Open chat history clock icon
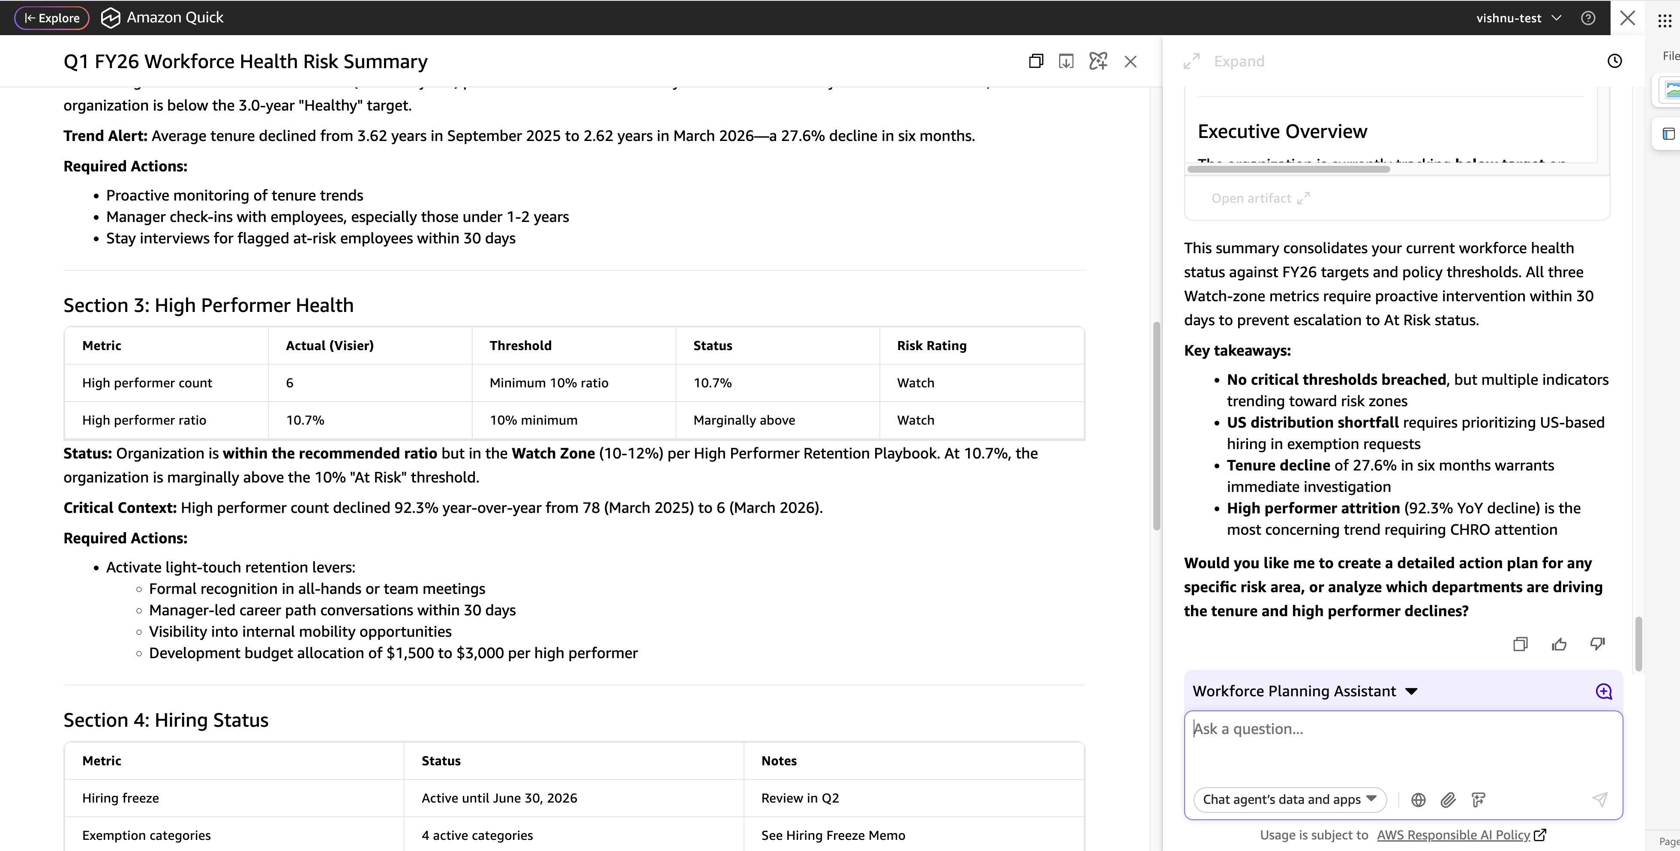Image resolution: width=1680 pixels, height=851 pixels. 1614,61
